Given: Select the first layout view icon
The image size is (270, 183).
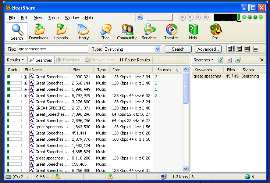Looking at the screenshot, I should coord(230,49).
